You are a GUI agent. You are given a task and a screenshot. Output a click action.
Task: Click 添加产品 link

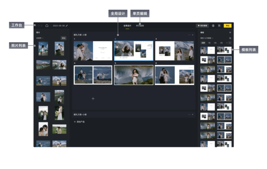tap(79, 122)
